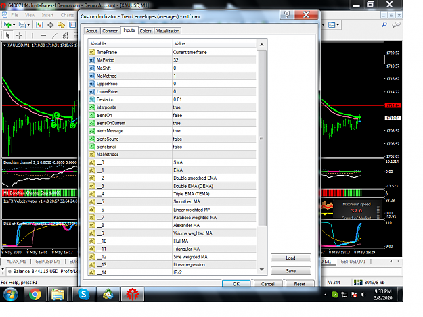Open the View menu
This screenshot has width=423, height=317.
[30, 15]
